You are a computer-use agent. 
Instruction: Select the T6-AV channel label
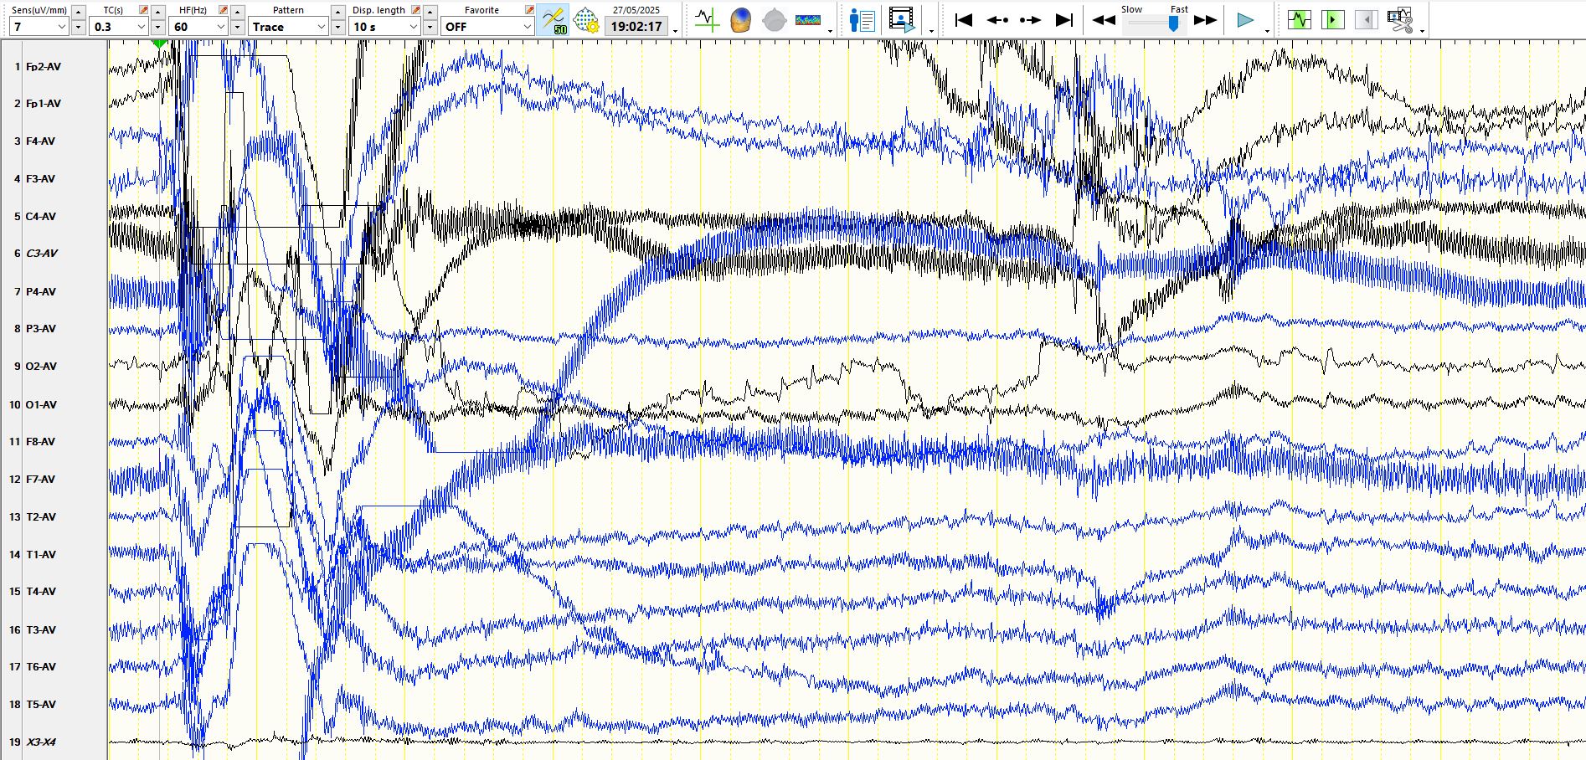[x=40, y=667]
